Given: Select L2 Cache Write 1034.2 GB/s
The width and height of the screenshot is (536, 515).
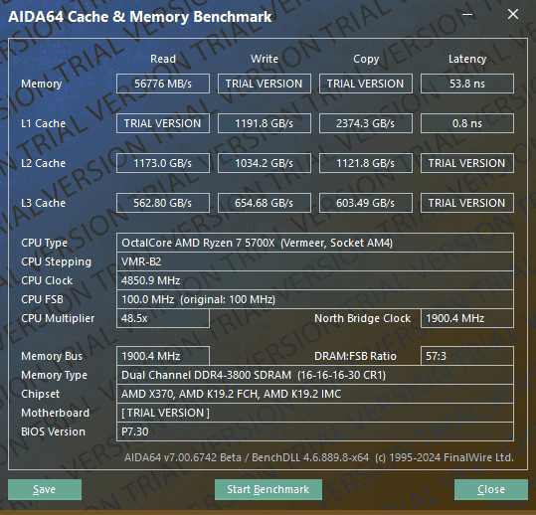Looking at the screenshot, I should tap(265, 163).
